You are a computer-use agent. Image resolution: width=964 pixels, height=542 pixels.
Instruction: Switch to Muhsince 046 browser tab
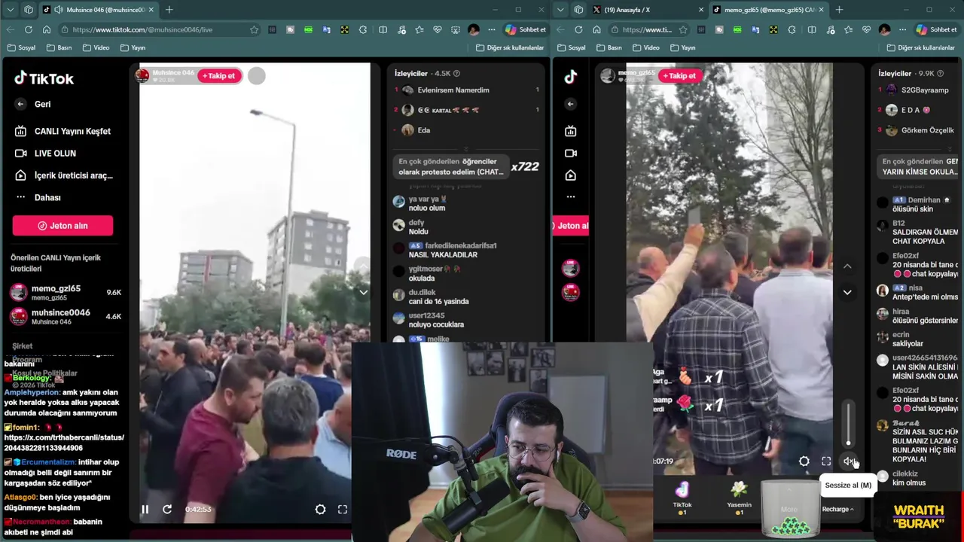[x=98, y=10]
